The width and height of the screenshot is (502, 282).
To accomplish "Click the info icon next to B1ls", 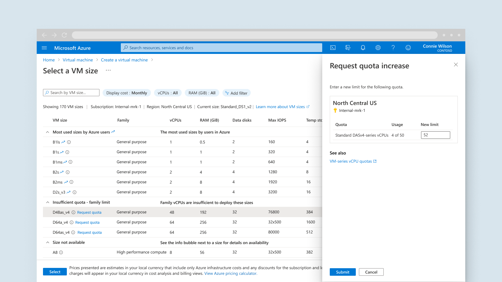I will (x=69, y=142).
